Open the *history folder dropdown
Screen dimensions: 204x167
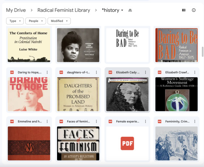113,10
